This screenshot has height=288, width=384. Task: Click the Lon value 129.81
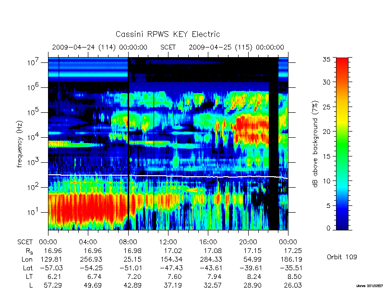(x=51, y=259)
